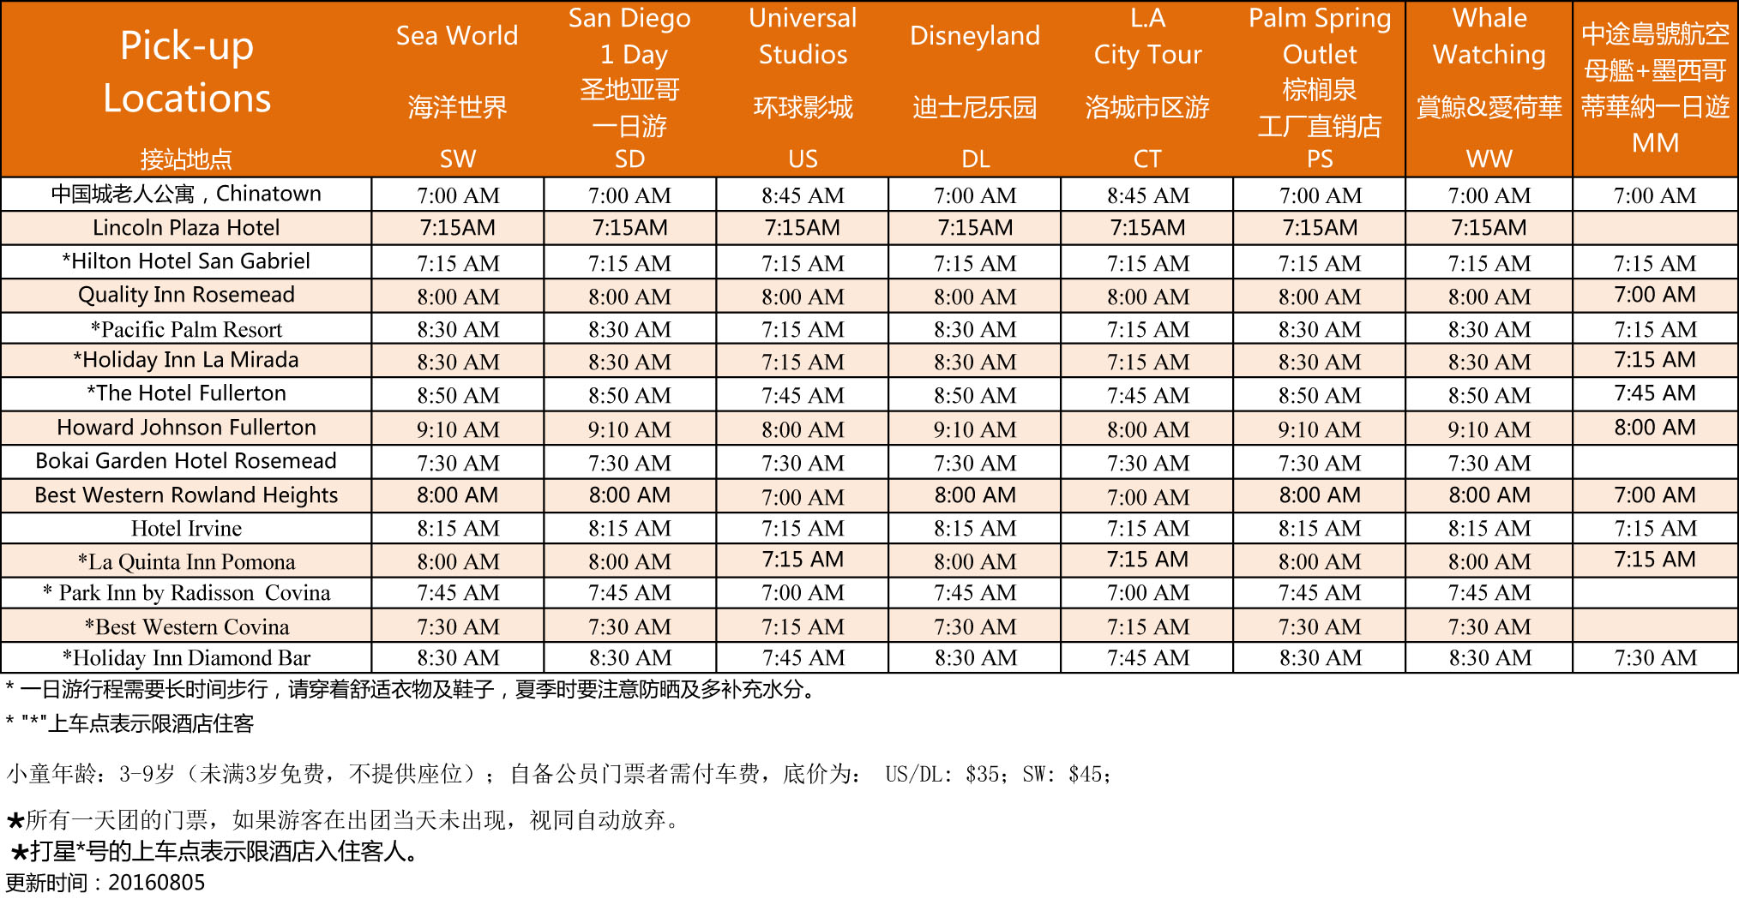1739x899 pixels.
Task: Click the note "*"上车点表示限酒店住客
Action: pos(129,724)
